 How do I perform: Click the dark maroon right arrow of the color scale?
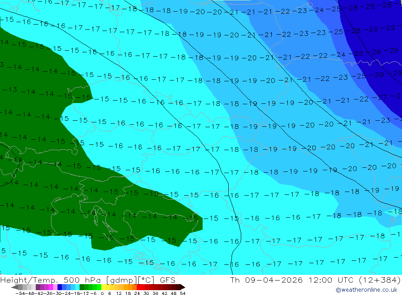pos(183,287)
